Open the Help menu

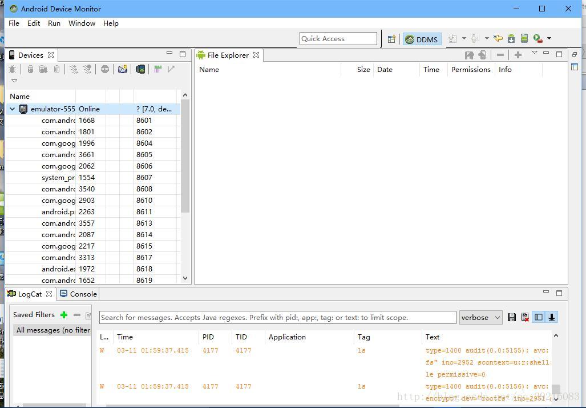click(x=111, y=23)
